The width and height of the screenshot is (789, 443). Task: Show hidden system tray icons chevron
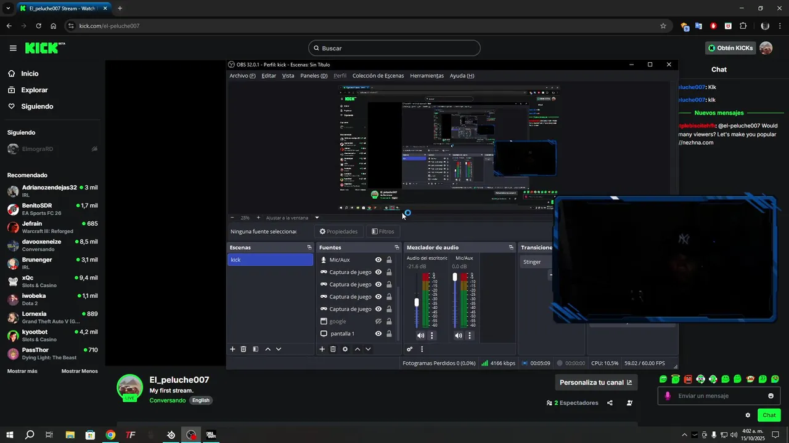point(684,435)
